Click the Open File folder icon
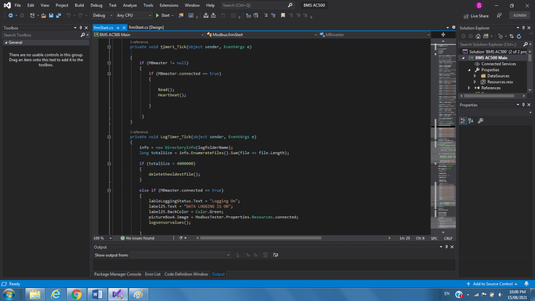The width and height of the screenshot is (535, 301). pyautogui.click(x=43, y=16)
